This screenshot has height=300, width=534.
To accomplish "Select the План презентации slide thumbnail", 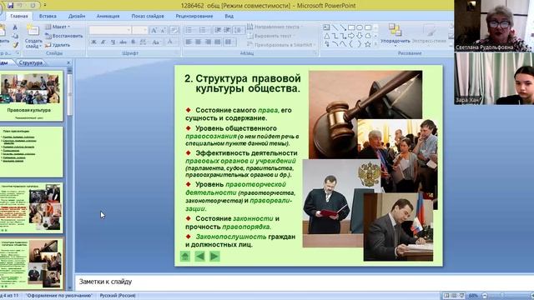I will tap(32, 152).
